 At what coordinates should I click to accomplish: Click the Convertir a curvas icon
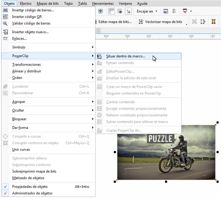(x=5, y=136)
